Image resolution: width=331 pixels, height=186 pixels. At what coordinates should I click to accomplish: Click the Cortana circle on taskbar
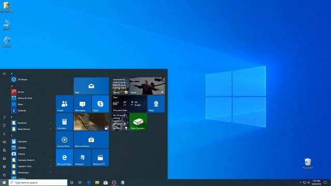[x=71, y=182]
